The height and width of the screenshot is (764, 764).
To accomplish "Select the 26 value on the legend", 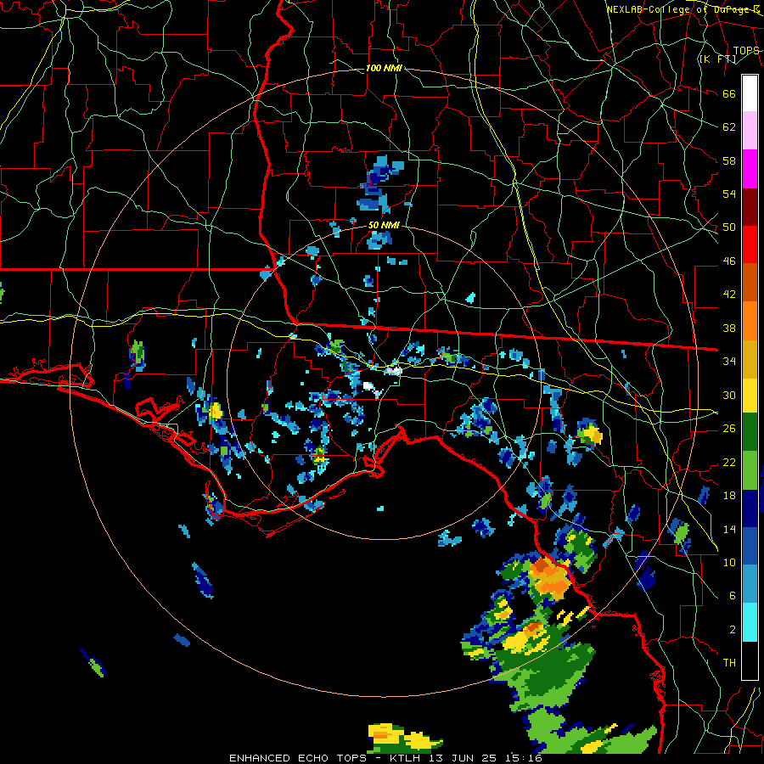I will pos(729,429).
